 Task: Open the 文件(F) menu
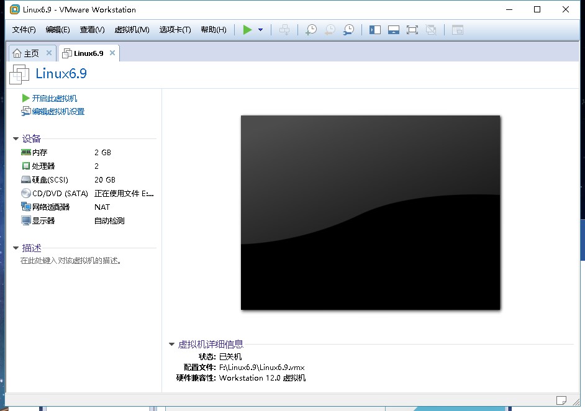pos(24,30)
